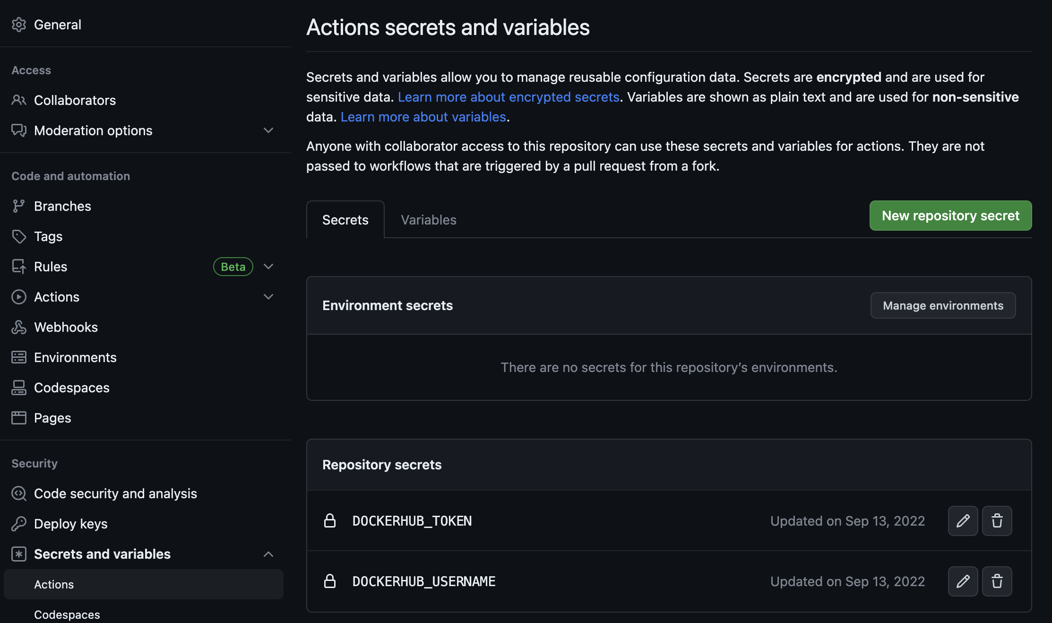Click the Code security and analysis icon
This screenshot has height=623, width=1052.
pyautogui.click(x=19, y=493)
